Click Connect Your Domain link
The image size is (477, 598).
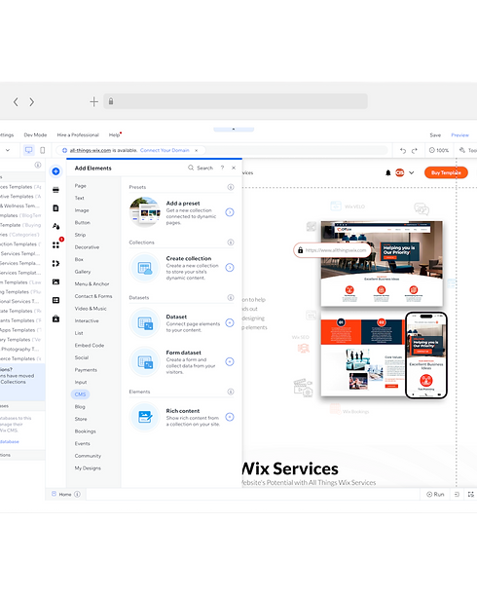(165, 150)
